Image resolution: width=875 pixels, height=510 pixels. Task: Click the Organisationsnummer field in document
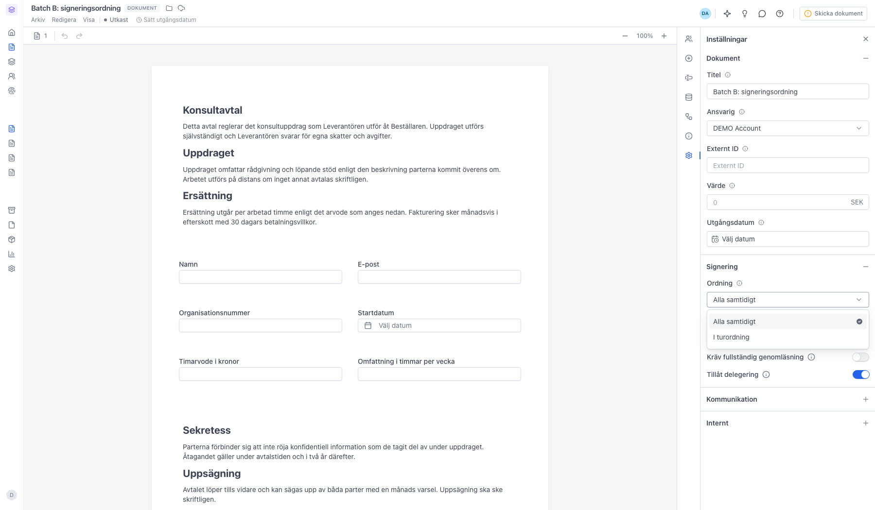pyautogui.click(x=261, y=325)
